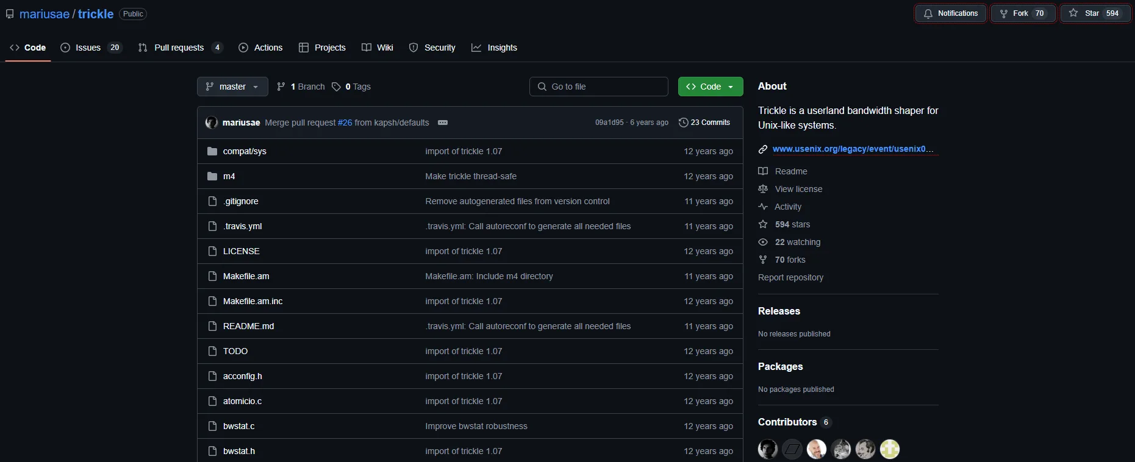
Task: Open the m4 folder
Action: [x=229, y=176]
